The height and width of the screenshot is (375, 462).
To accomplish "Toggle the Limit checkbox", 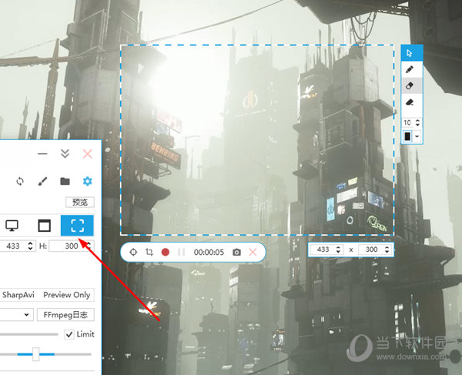I will 70,333.
